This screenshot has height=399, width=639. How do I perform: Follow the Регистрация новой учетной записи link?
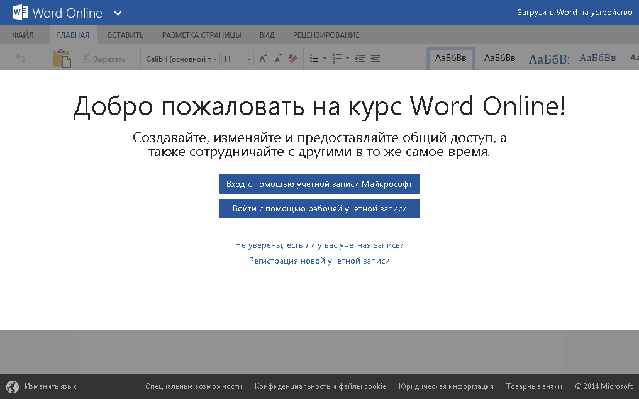click(319, 261)
